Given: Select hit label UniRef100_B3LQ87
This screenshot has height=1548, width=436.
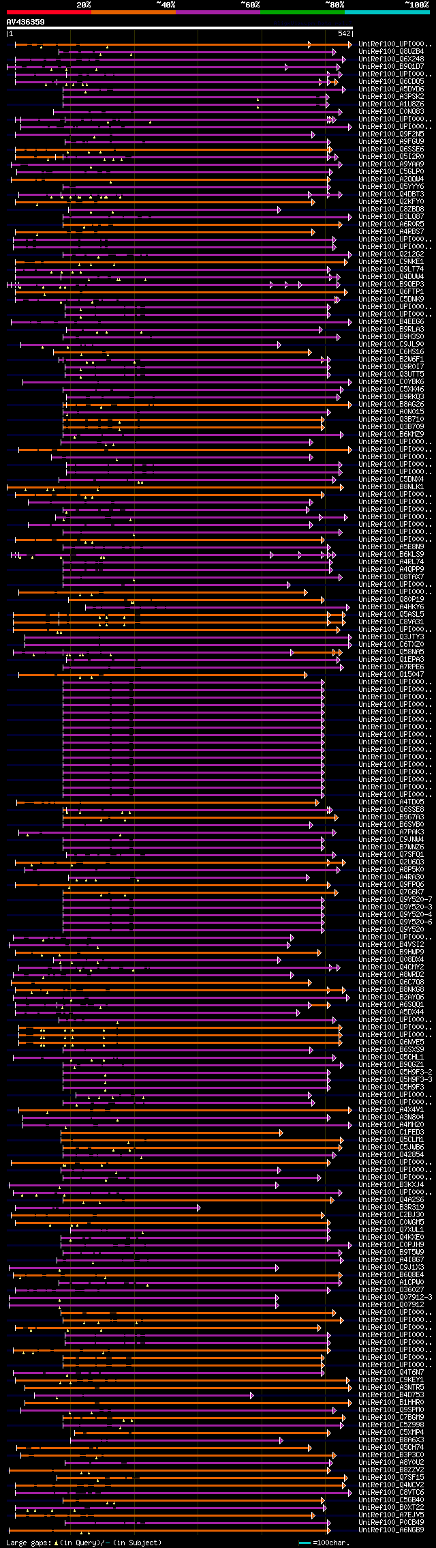Looking at the screenshot, I should point(391,217).
